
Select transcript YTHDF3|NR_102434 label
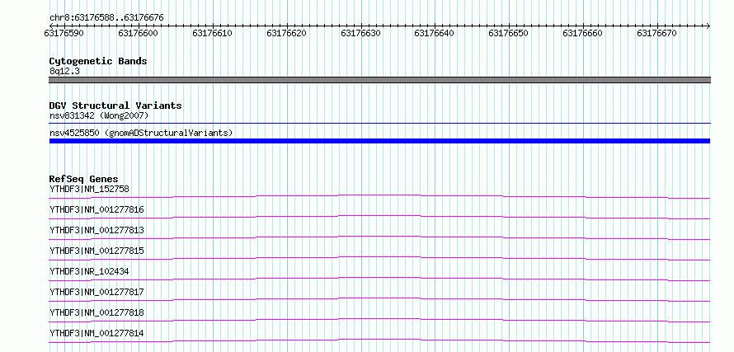click(89, 271)
